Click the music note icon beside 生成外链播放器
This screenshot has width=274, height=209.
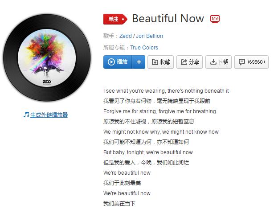tap(26, 115)
